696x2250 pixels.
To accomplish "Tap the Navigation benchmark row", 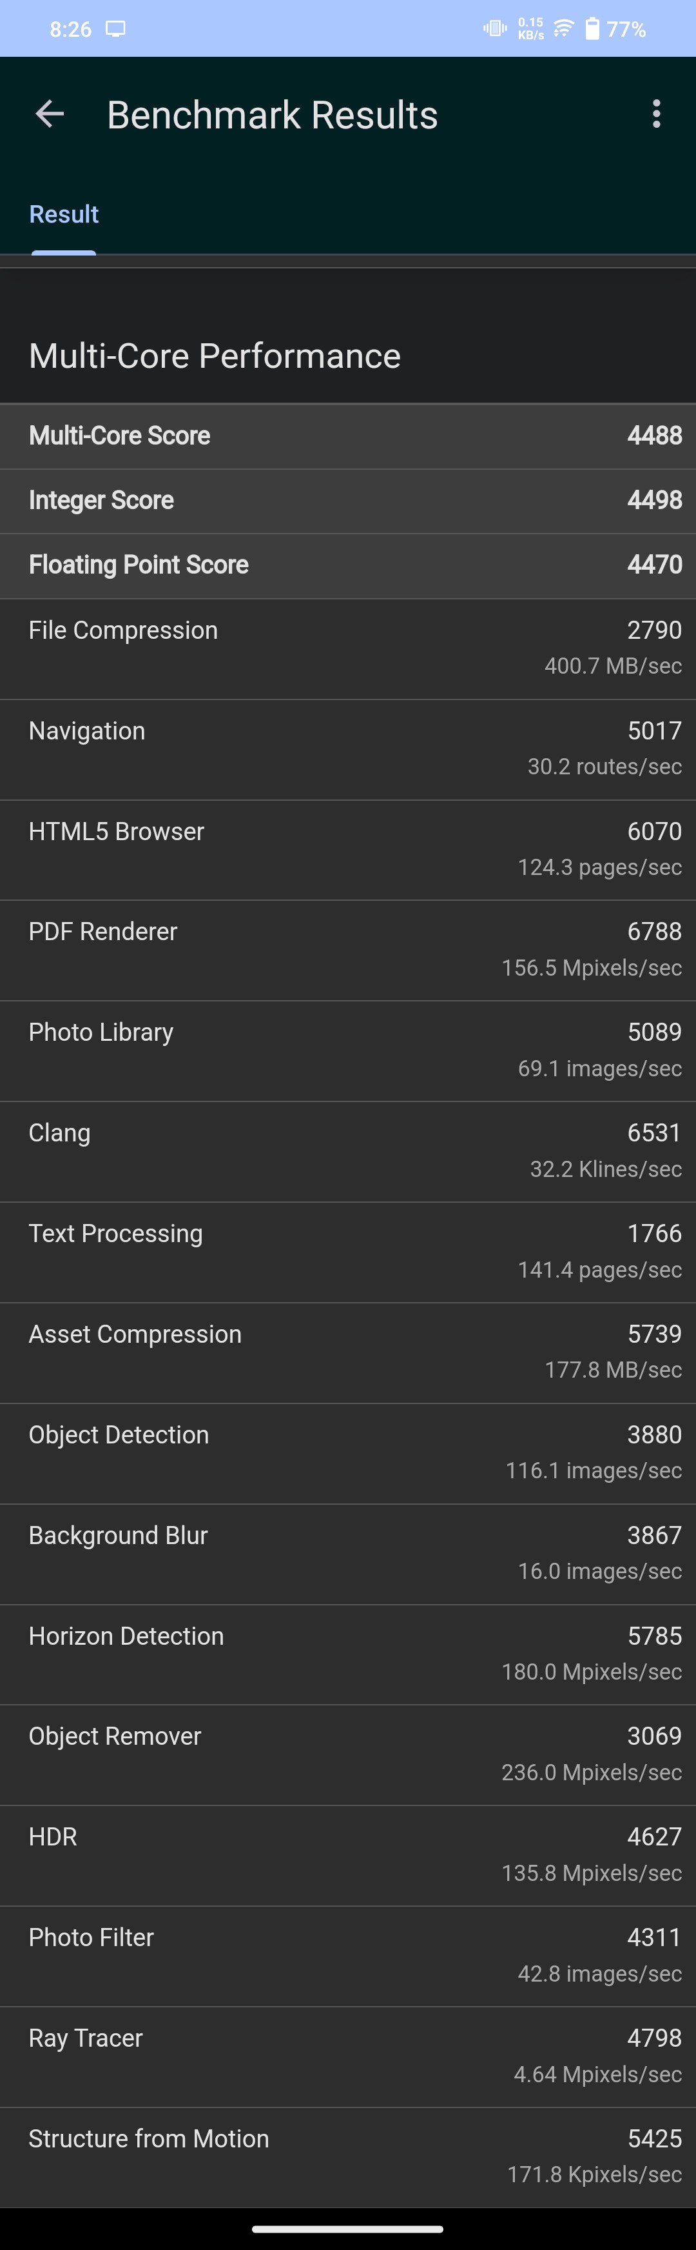I will click(348, 748).
